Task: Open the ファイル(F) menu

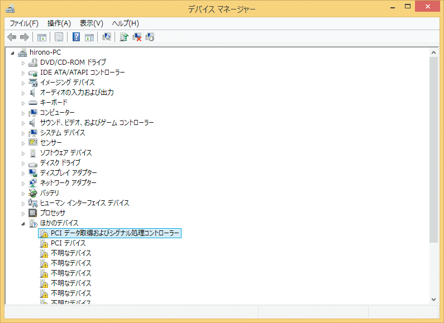Action: pos(24,23)
